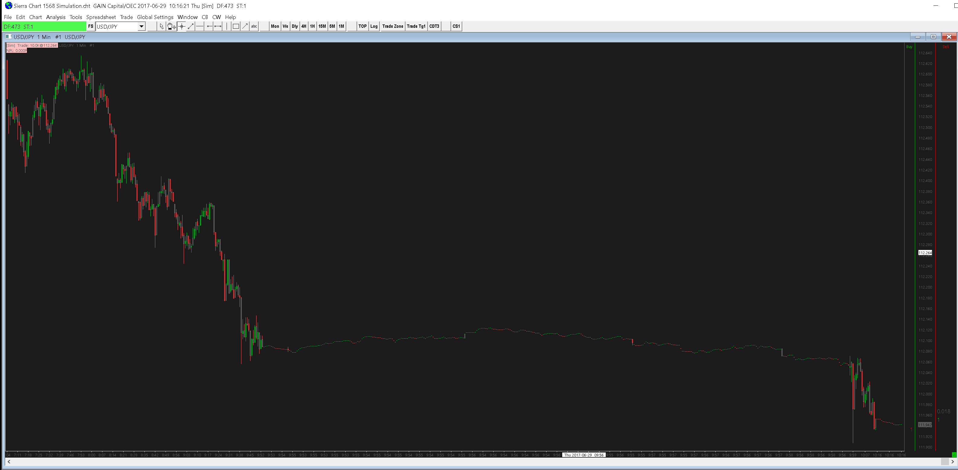Open the Global Settings menu
The image size is (958, 470).
coord(155,17)
